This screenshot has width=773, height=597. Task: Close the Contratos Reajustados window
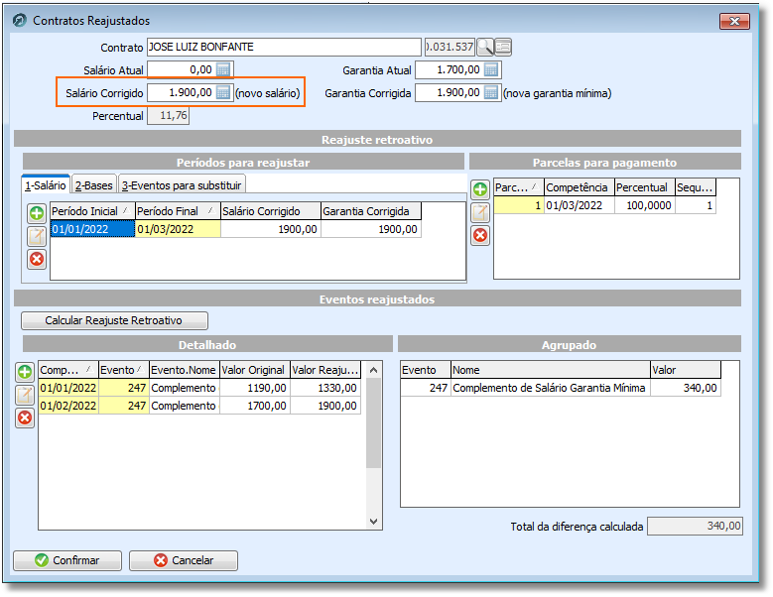pos(734,21)
